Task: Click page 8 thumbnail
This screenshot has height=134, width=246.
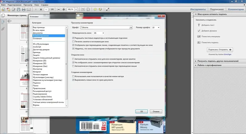Action: point(24,54)
